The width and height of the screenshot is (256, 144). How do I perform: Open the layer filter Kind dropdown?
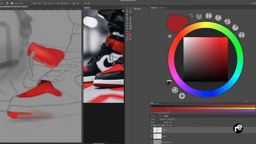[x=155, y=119]
